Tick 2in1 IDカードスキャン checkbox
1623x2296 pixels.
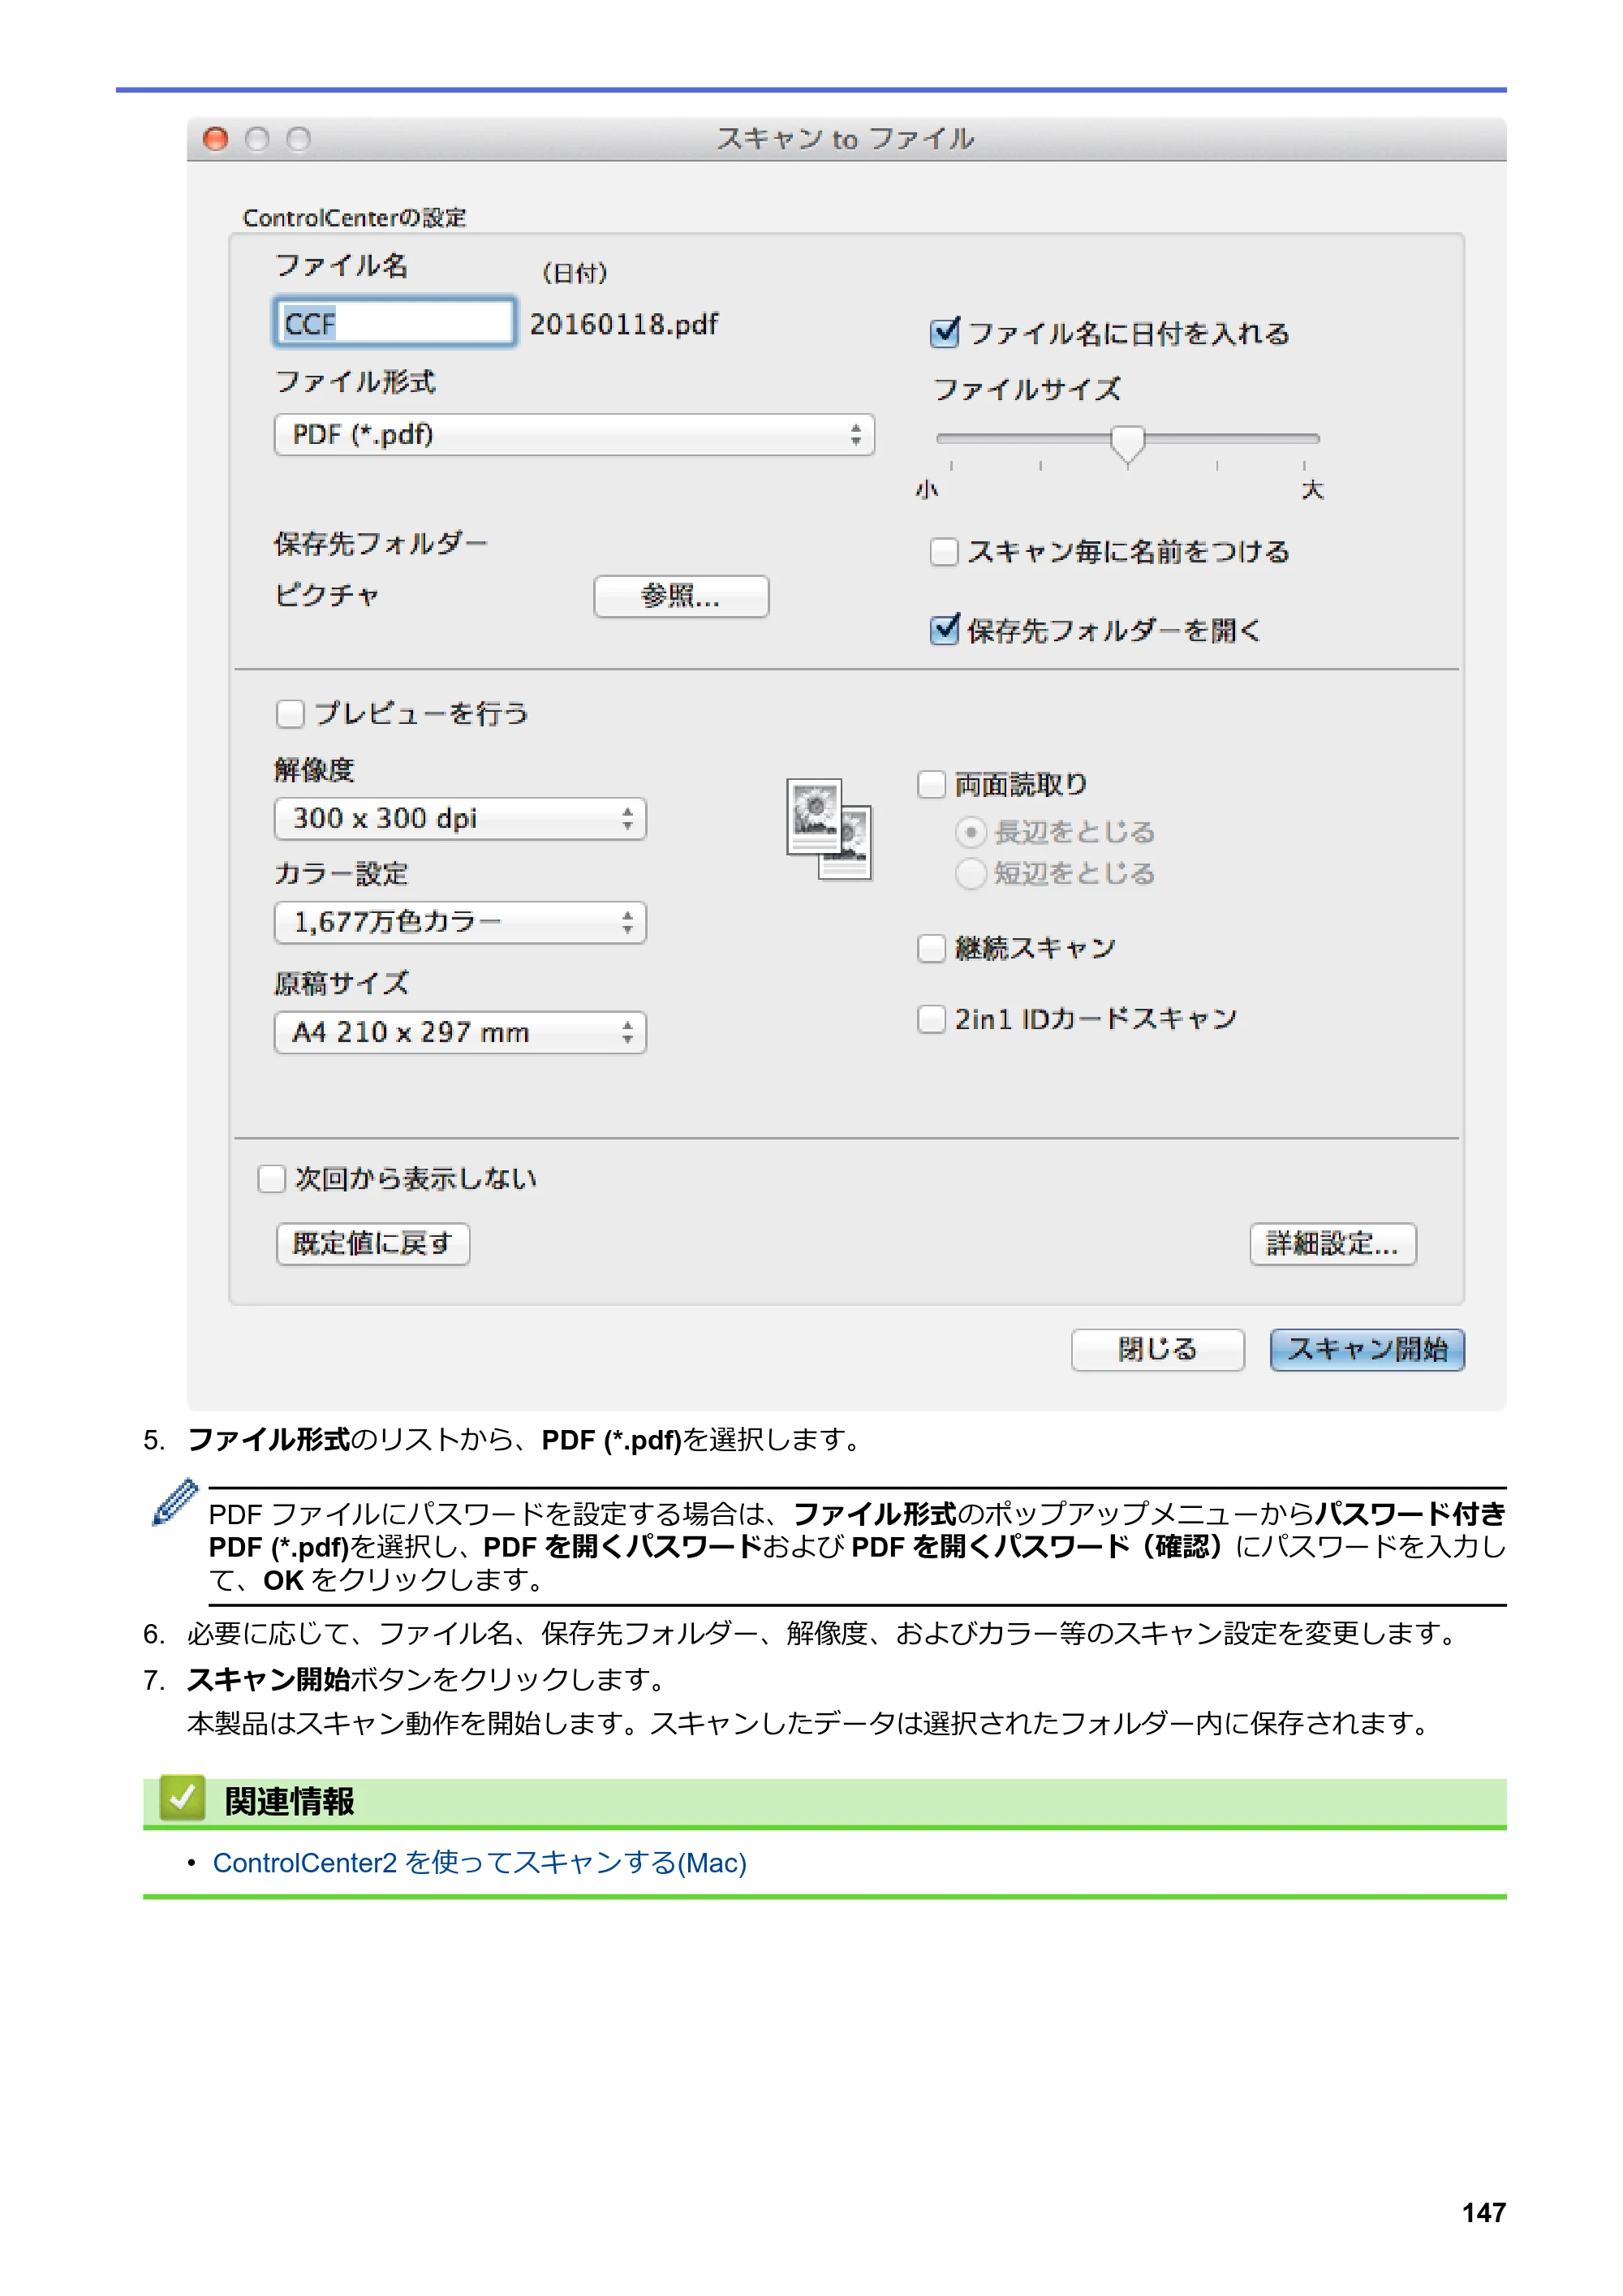[x=931, y=1019]
